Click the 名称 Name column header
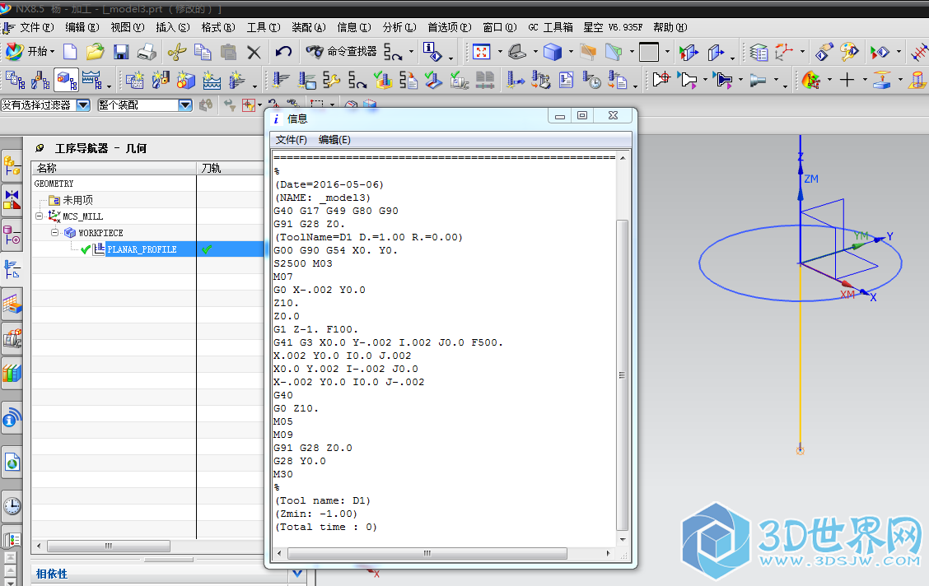Viewport: 929px width, 586px height. (114, 168)
